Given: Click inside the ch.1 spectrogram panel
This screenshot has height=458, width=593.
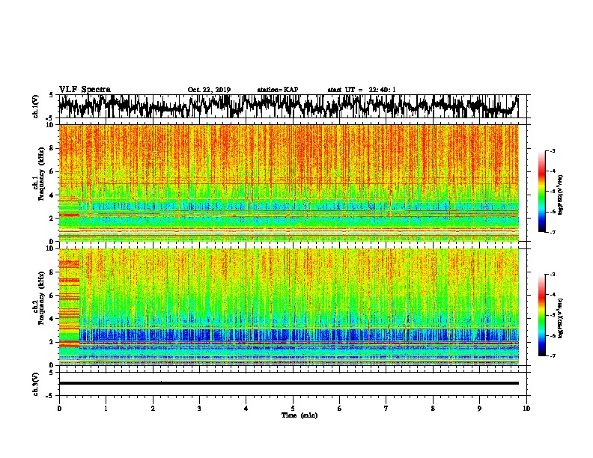Looking at the screenshot, I should (288, 183).
